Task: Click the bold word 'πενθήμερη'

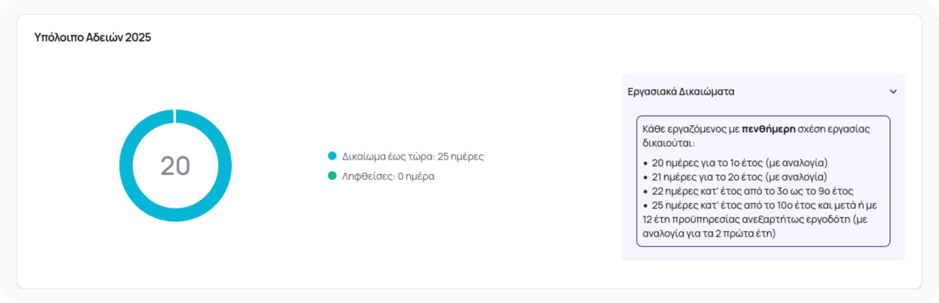Action: (x=768, y=129)
